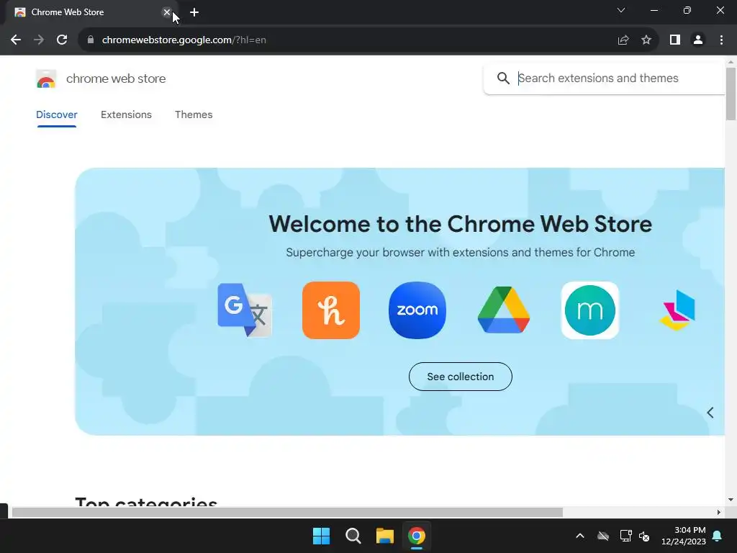The width and height of the screenshot is (737, 553).
Task: Switch to the Extensions tab
Action: [x=126, y=114]
